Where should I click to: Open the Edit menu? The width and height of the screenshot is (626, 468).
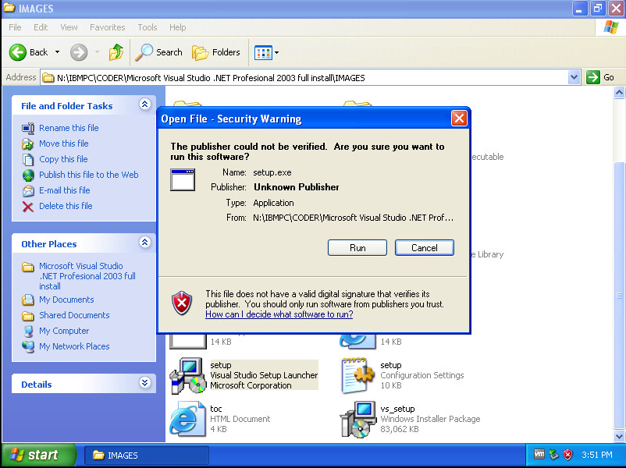pos(41,27)
